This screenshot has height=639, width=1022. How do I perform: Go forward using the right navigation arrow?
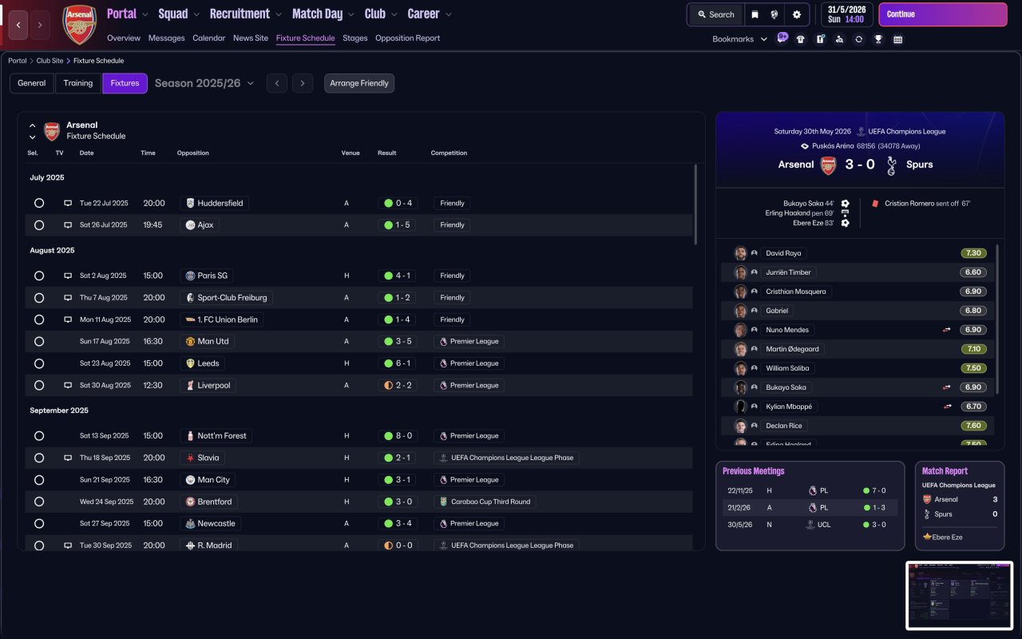point(40,25)
